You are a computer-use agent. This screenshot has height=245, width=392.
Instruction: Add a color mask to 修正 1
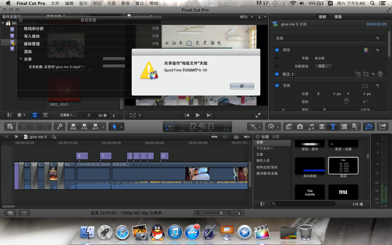pyautogui.click(x=358, y=74)
